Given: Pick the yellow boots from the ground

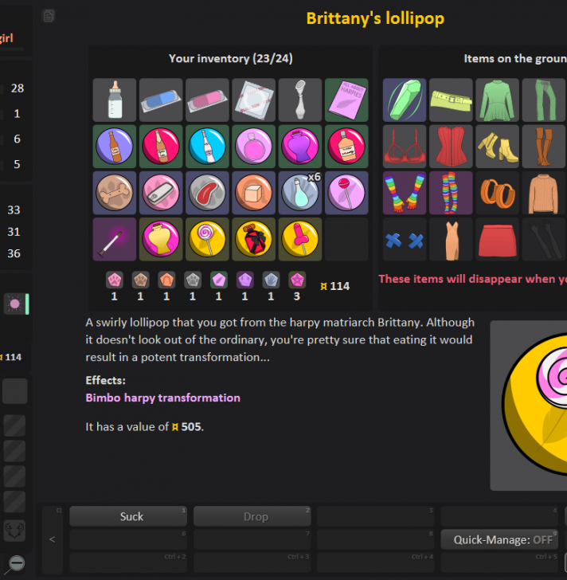Looking at the screenshot, I should 497,146.
